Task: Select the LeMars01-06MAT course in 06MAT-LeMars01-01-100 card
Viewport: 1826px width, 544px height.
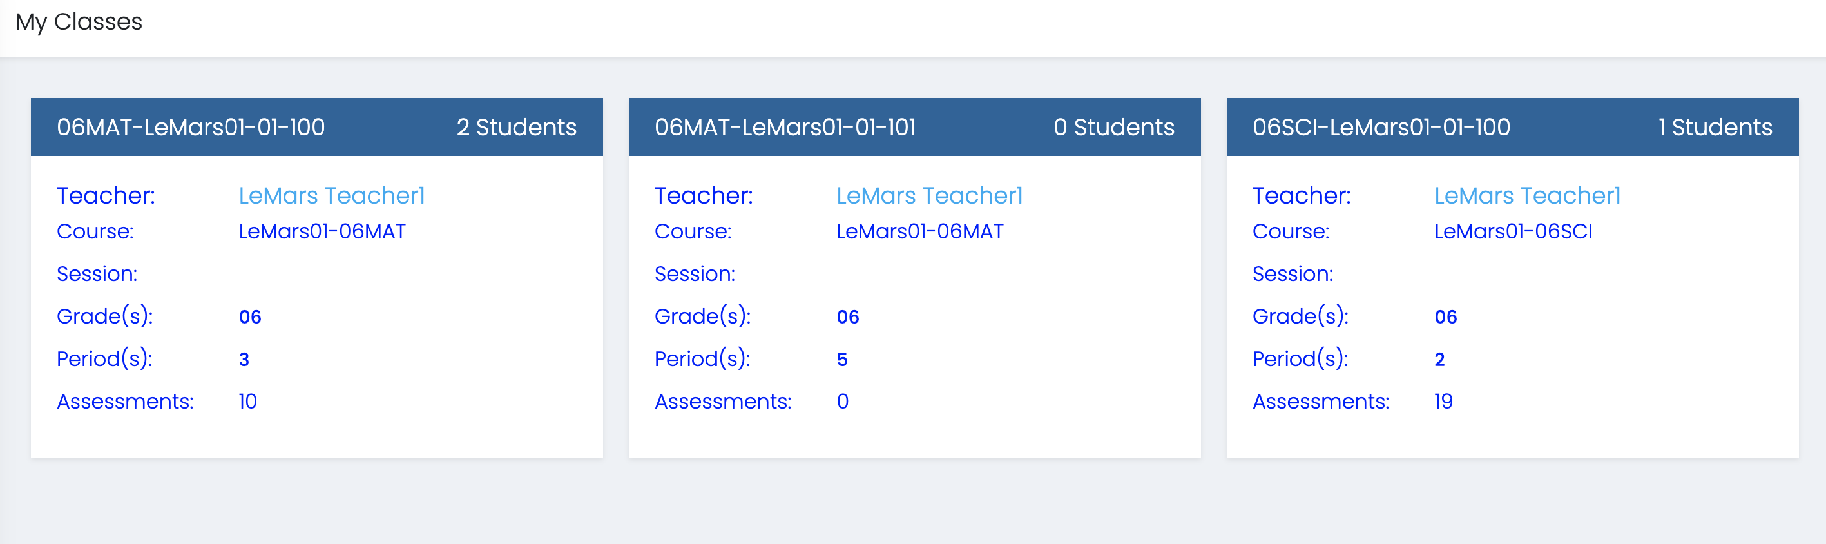Action: tap(322, 232)
